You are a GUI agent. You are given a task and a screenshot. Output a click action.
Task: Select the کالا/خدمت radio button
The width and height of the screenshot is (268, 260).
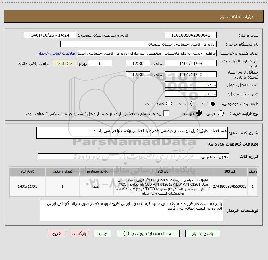coord(169,104)
